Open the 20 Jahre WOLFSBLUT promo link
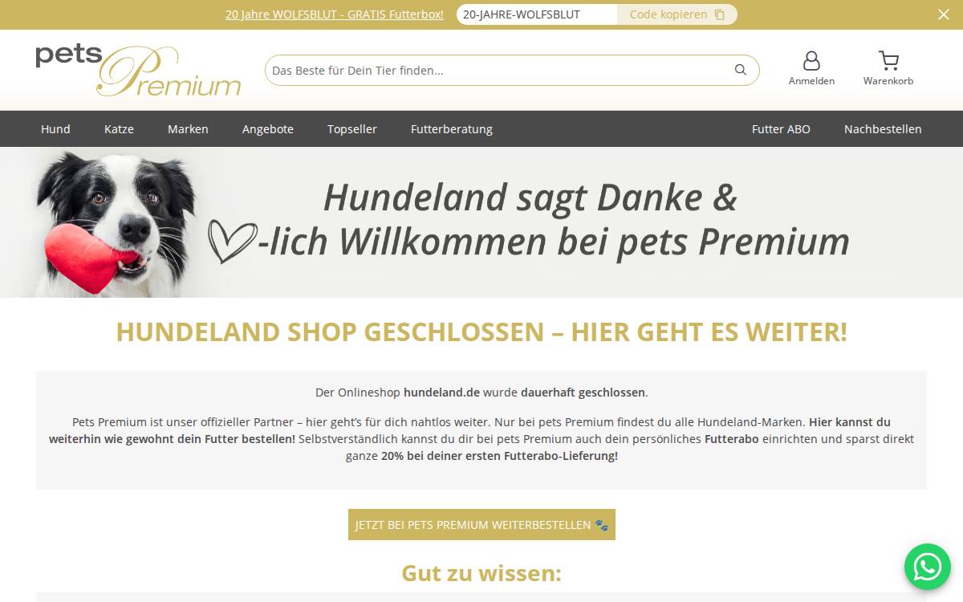 pos(335,14)
